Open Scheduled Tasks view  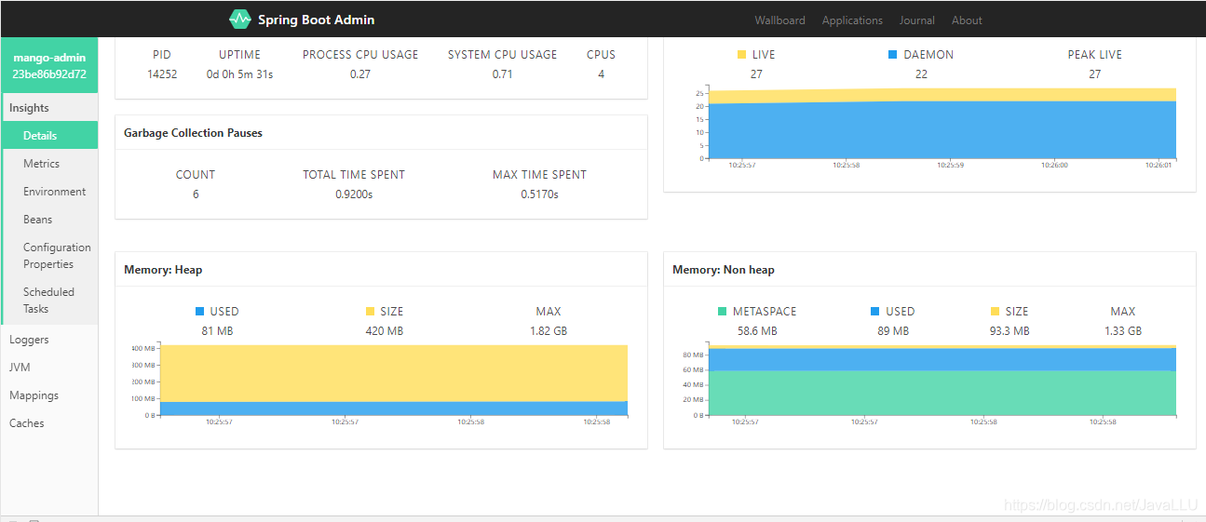(49, 301)
